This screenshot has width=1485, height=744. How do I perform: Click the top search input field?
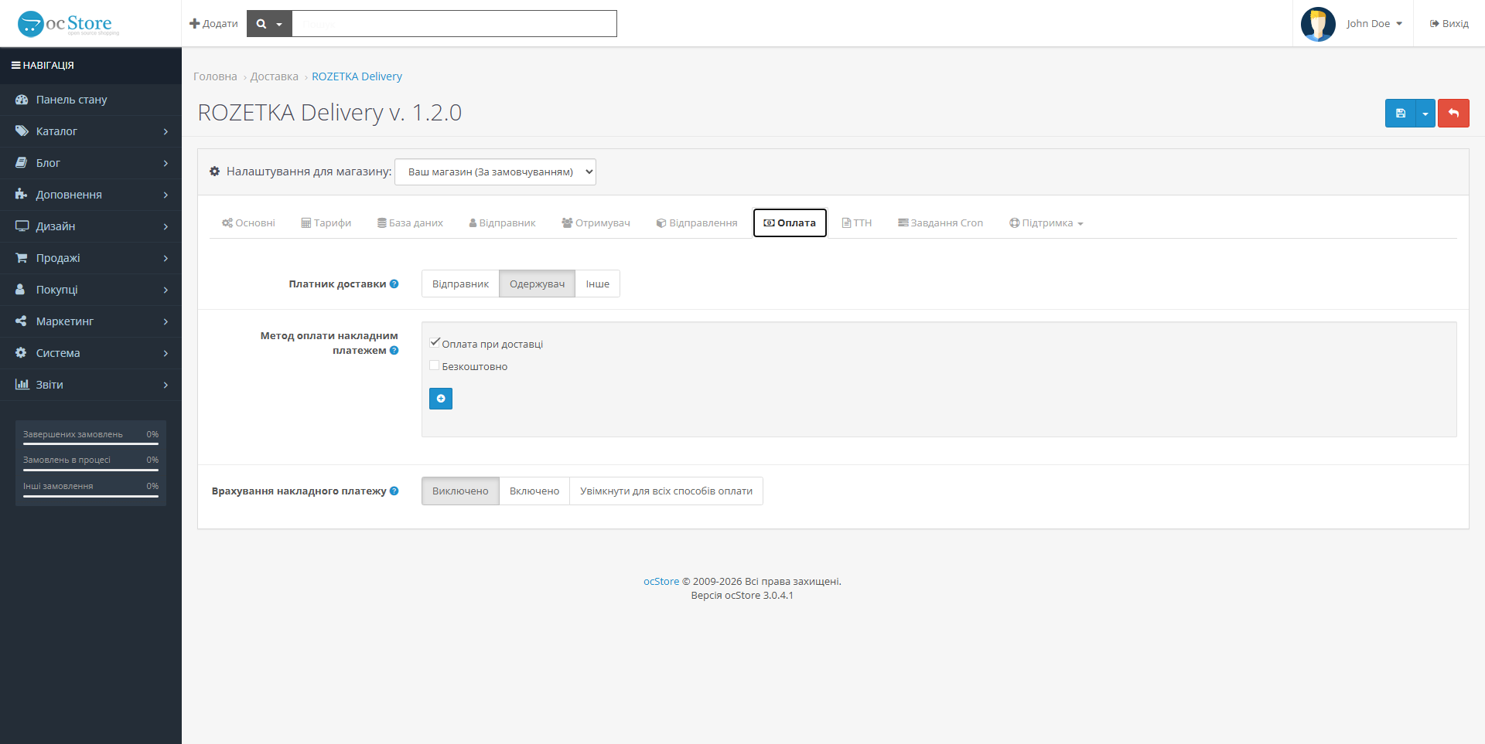[x=454, y=24]
